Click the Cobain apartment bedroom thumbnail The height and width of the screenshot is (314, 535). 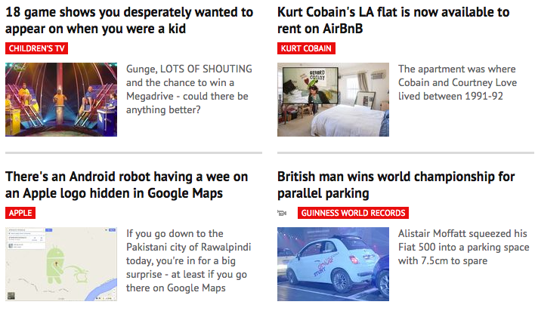tap(333, 100)
